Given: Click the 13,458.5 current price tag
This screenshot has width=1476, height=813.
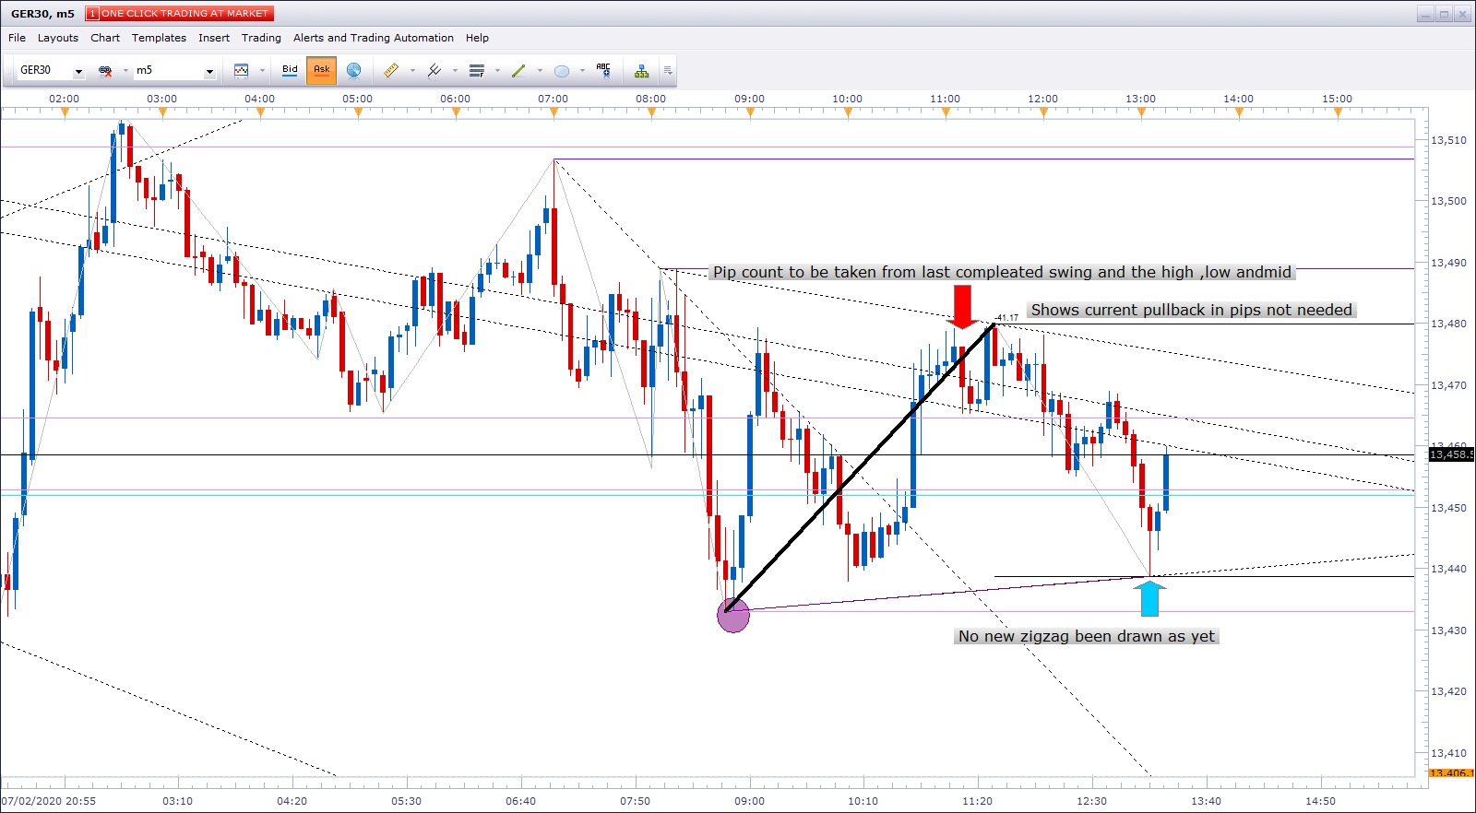Looking at the screenshot, I should pos(1451,454).
